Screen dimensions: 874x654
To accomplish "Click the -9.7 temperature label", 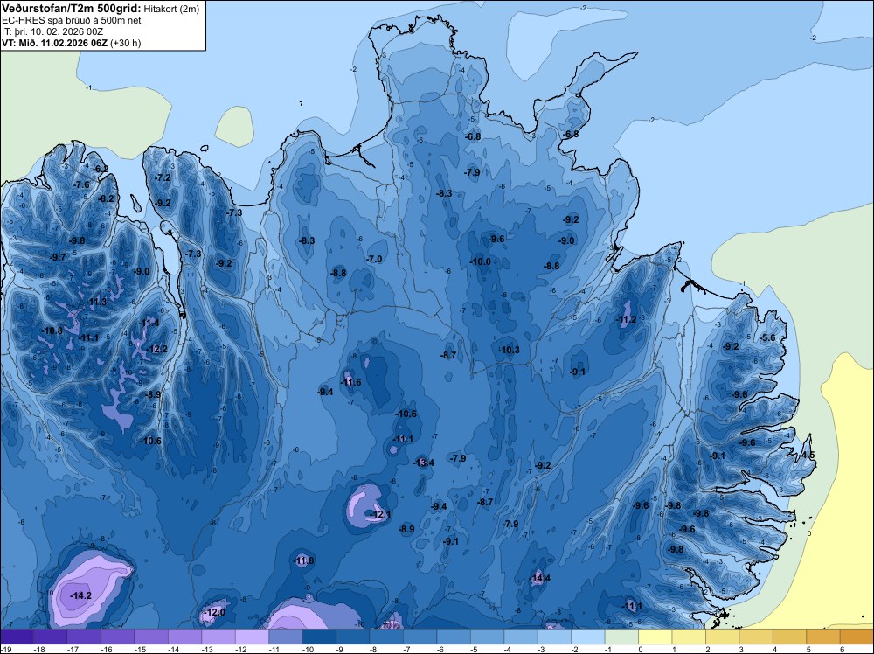I will (58, 257).
